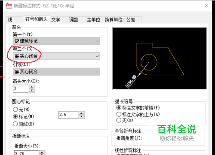This screenshot has height=155, width=215.
Task: Open the 第一个 arrowhead dropdown
Action: click(x=56, y=41)
